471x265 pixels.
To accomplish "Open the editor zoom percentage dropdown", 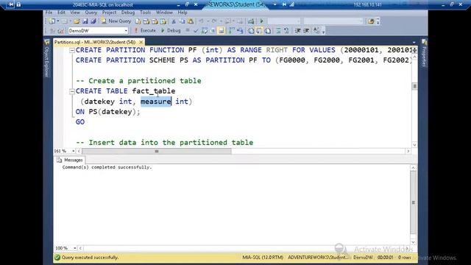I will pos(74,151).
